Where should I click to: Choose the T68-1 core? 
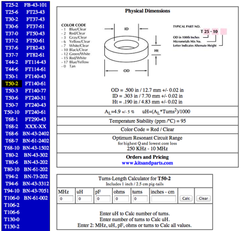[x=12, y=119]
